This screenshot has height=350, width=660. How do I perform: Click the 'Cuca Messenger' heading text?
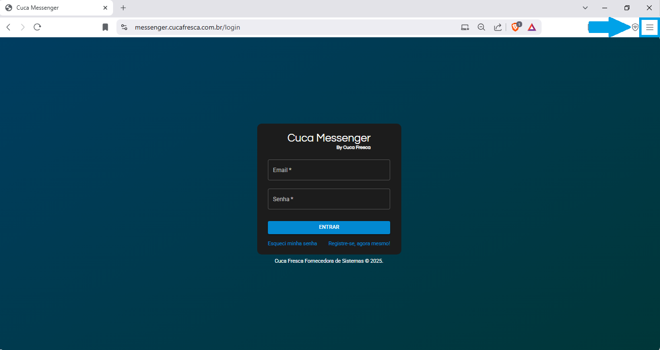point(329,138)
